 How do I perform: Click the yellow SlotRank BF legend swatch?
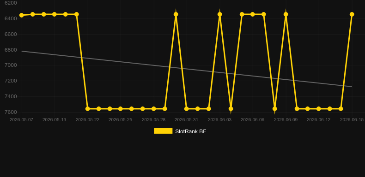tap(163, 131)
